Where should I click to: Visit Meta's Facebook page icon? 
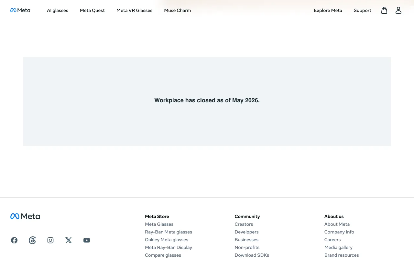click(14, 240)
